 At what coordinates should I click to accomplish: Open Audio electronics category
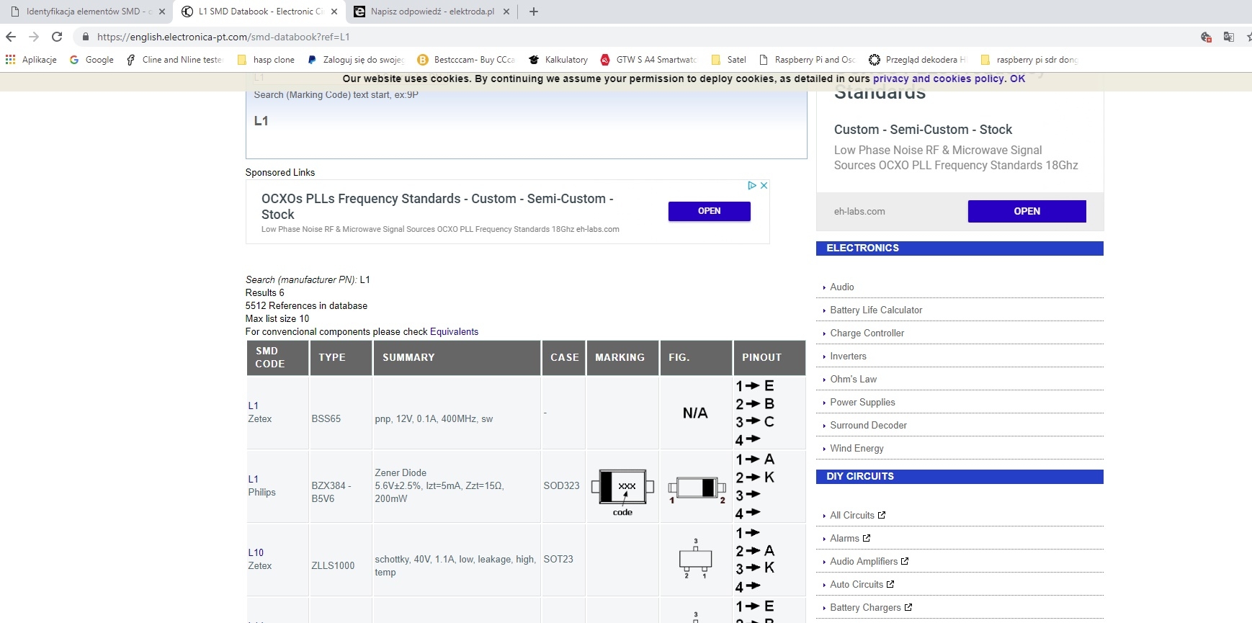point(841,287)
